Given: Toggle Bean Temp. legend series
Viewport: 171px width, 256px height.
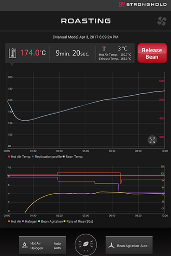Looking at the screenshot, I should point(73,157).
